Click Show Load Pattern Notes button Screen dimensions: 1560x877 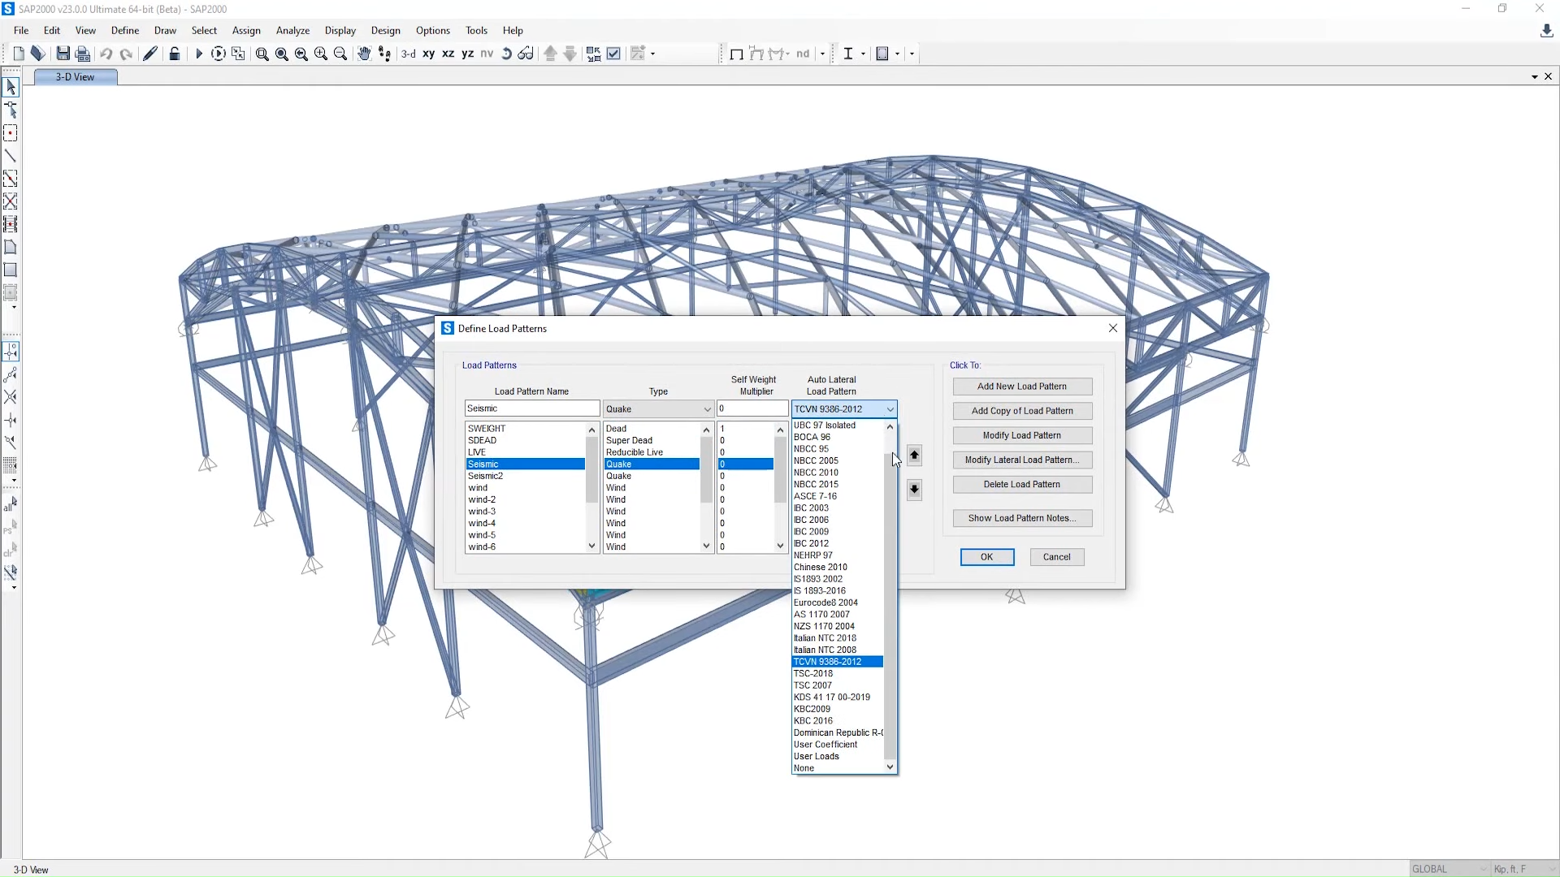point(1022,518)
